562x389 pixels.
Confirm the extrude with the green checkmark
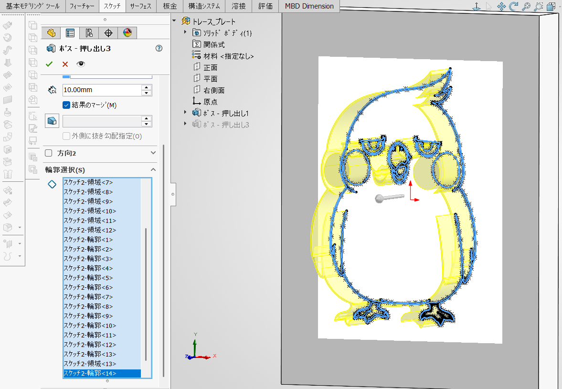click(x=49, y=64)
